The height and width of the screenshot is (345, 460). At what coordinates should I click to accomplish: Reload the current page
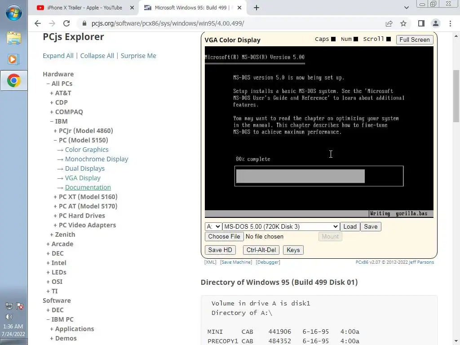pos(66,23)
